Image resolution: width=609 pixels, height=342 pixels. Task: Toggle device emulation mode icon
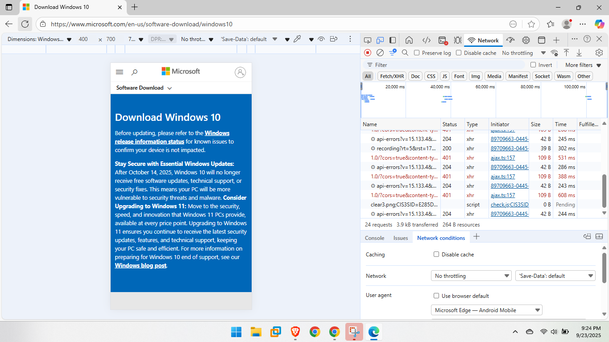(x=380, y=40)
